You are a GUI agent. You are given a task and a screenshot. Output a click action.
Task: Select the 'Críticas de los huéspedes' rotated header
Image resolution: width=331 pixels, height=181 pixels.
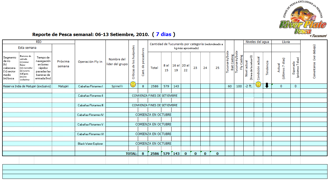click(133, 62)
